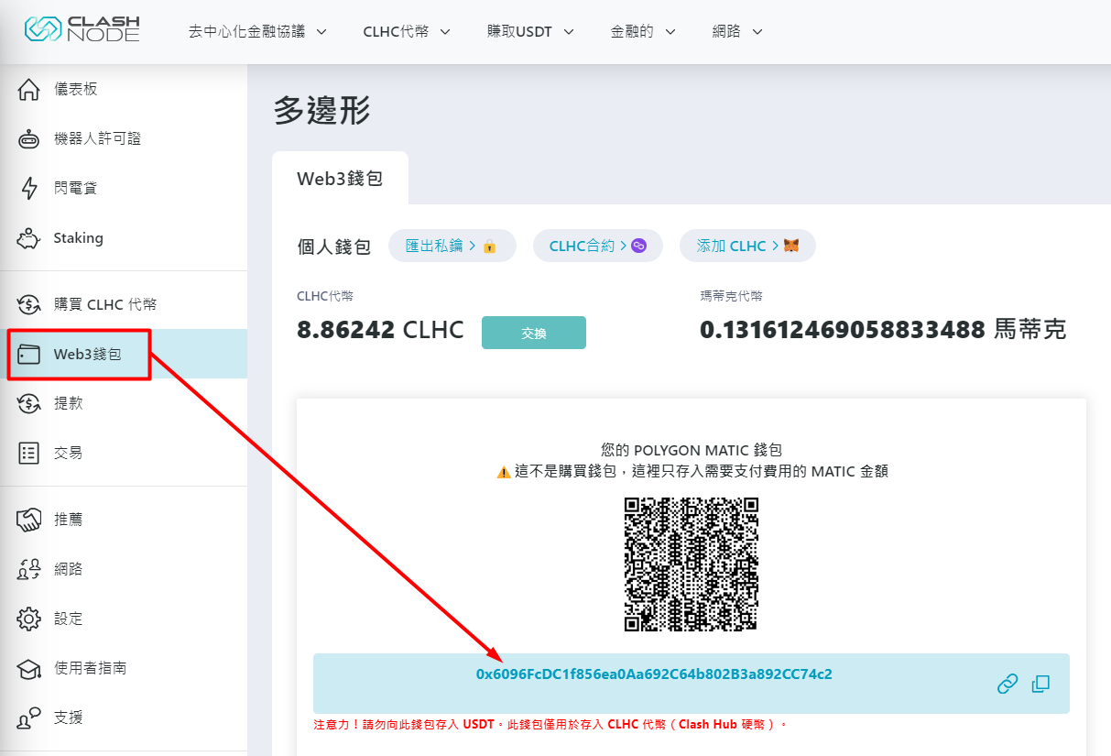Click the support person icon
Screen dimensions: 1111x756
[x=29, y=718]
